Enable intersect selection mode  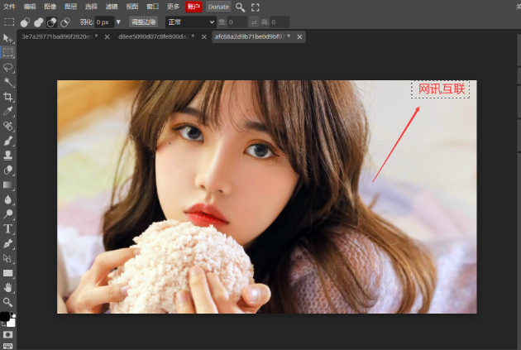pyautogui.click(x=65, y=22)
